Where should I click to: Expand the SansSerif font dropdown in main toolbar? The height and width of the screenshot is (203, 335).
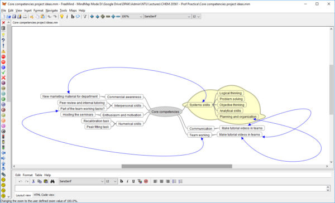(x=167, y=16)
